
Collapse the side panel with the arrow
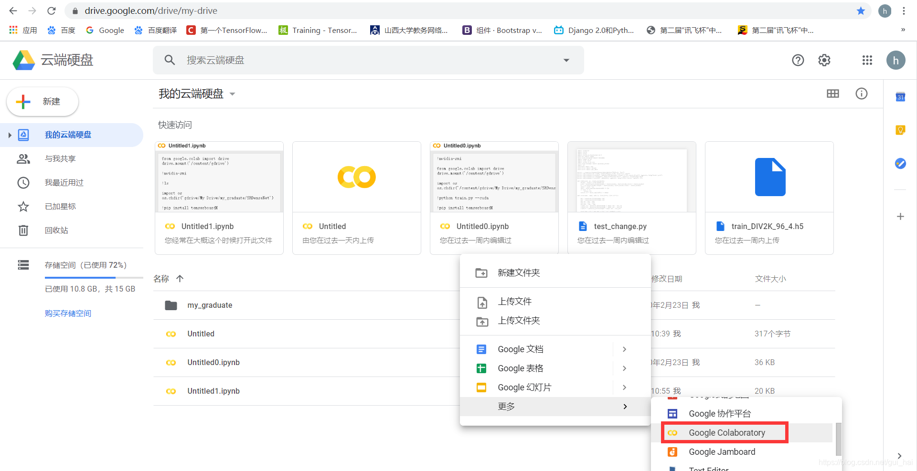(899, 456)
